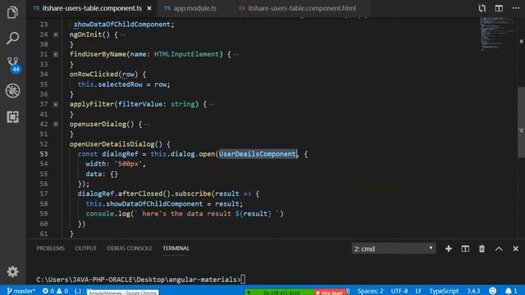This screenshot has width=525, height=295.
Task: Click dialogRef.afterClosed on line 57
Action: click(x=124, y=193)
